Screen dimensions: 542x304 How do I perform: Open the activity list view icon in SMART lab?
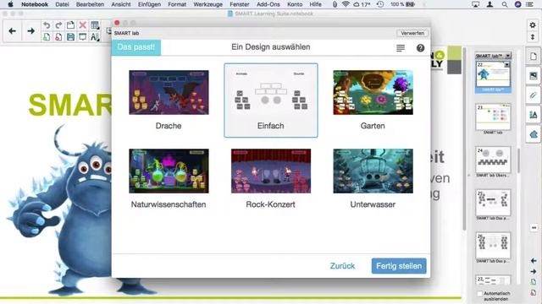[401, 48]
